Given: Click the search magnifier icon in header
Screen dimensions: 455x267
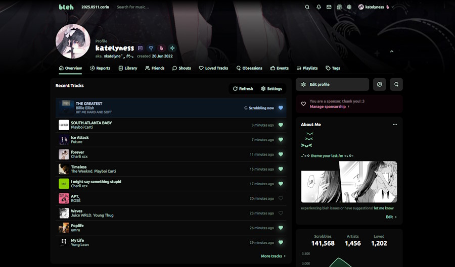Looking at the screenshot, I should pos(307,7).
